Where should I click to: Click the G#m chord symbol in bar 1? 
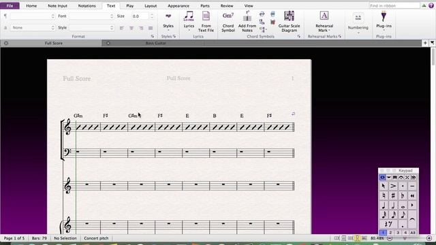(x=78, y=116)
